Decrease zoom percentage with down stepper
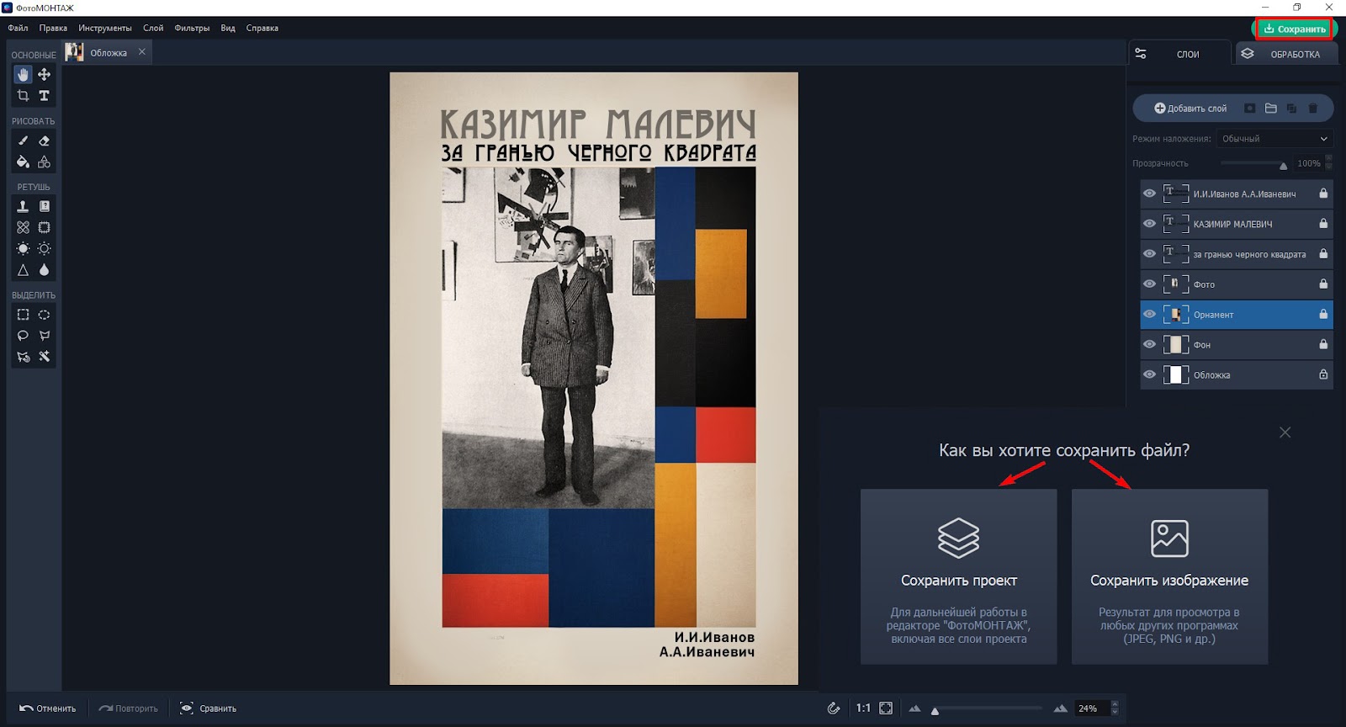Image resolution: width=1346 pixels, height=727 pixels. [x=1115, y=713]
